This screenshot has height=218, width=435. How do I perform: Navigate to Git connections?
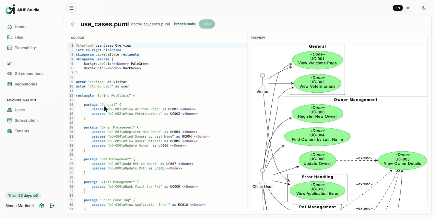pyautogui.click(x=29, y=73)
